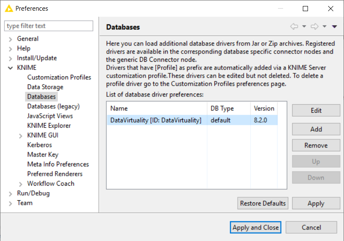Screen dimensions: 344x241
Task: Close the Preferences window
Action: [331, 9]
